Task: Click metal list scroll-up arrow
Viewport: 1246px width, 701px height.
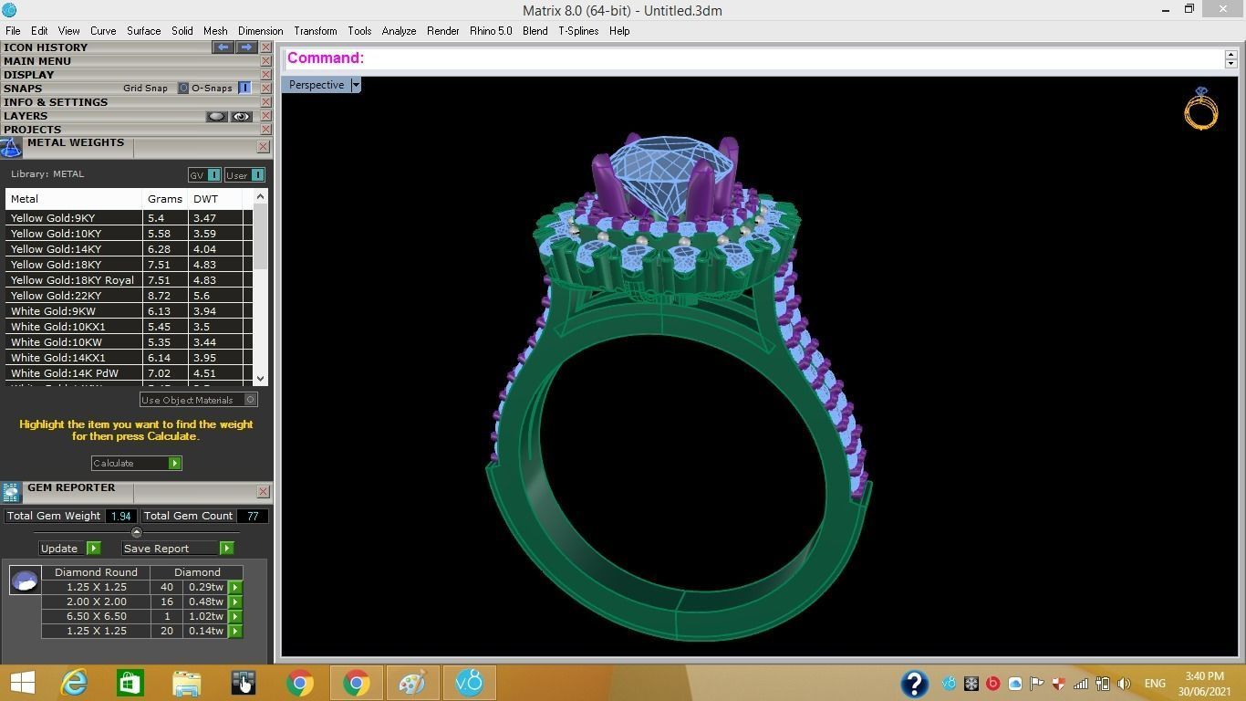Action: (261, 196)
